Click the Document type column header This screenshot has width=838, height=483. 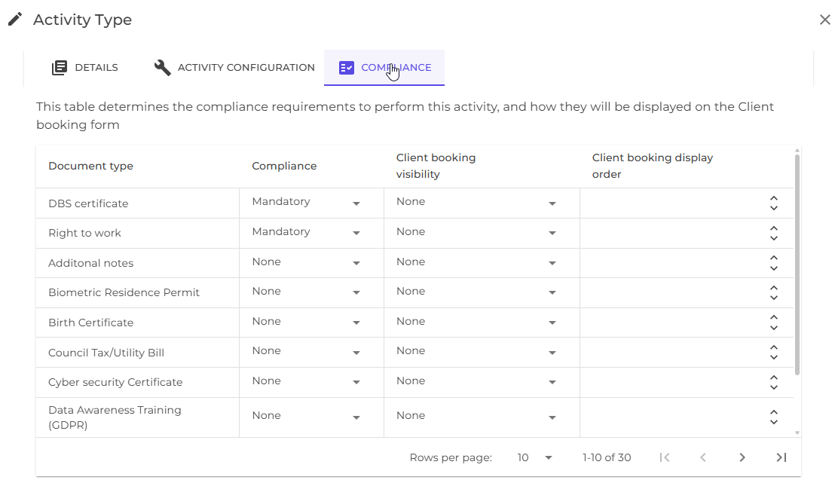tap(91, 167)
